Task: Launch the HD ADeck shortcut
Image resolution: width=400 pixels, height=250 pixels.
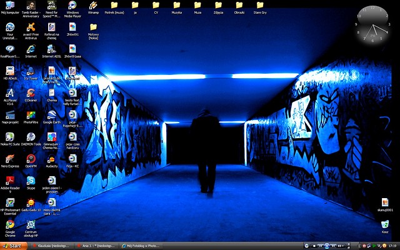Action: point(10,74)
